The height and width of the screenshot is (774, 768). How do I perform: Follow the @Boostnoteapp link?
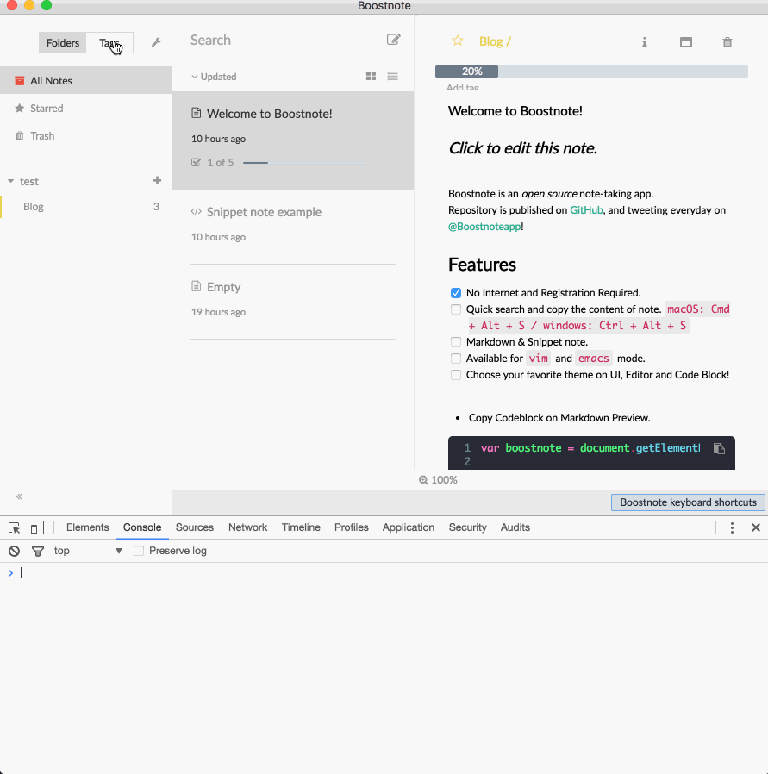click(x=484, y=227)
